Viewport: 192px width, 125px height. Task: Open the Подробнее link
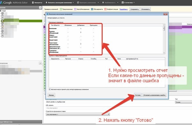[124, 9]
